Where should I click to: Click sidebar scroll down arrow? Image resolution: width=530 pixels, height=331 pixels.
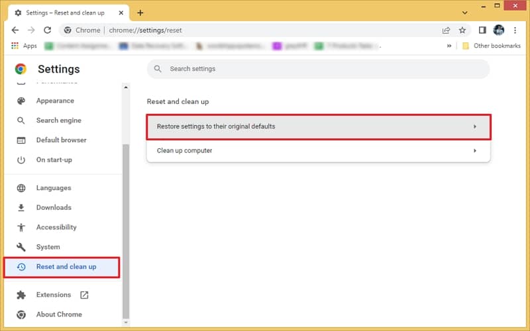pyautogui.click(x=126, y=322)
